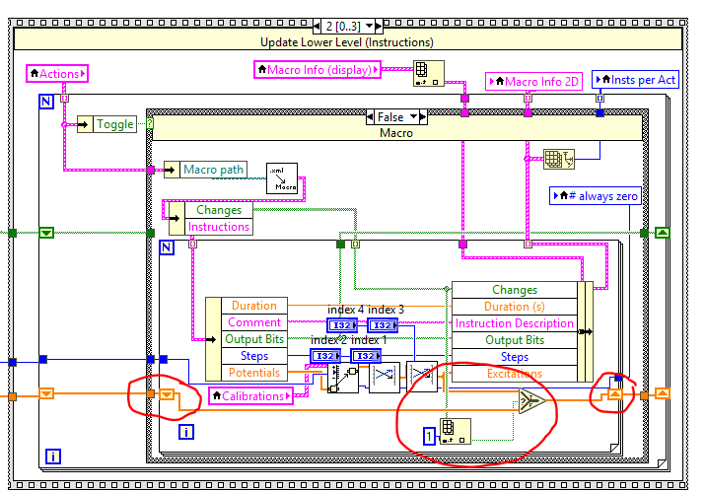Image resolution: width=705 pixels, height=492 pixels.
Task: Click the interpolate node next to Calibrations
Action: pyautogui.click(x=343, y=379)
